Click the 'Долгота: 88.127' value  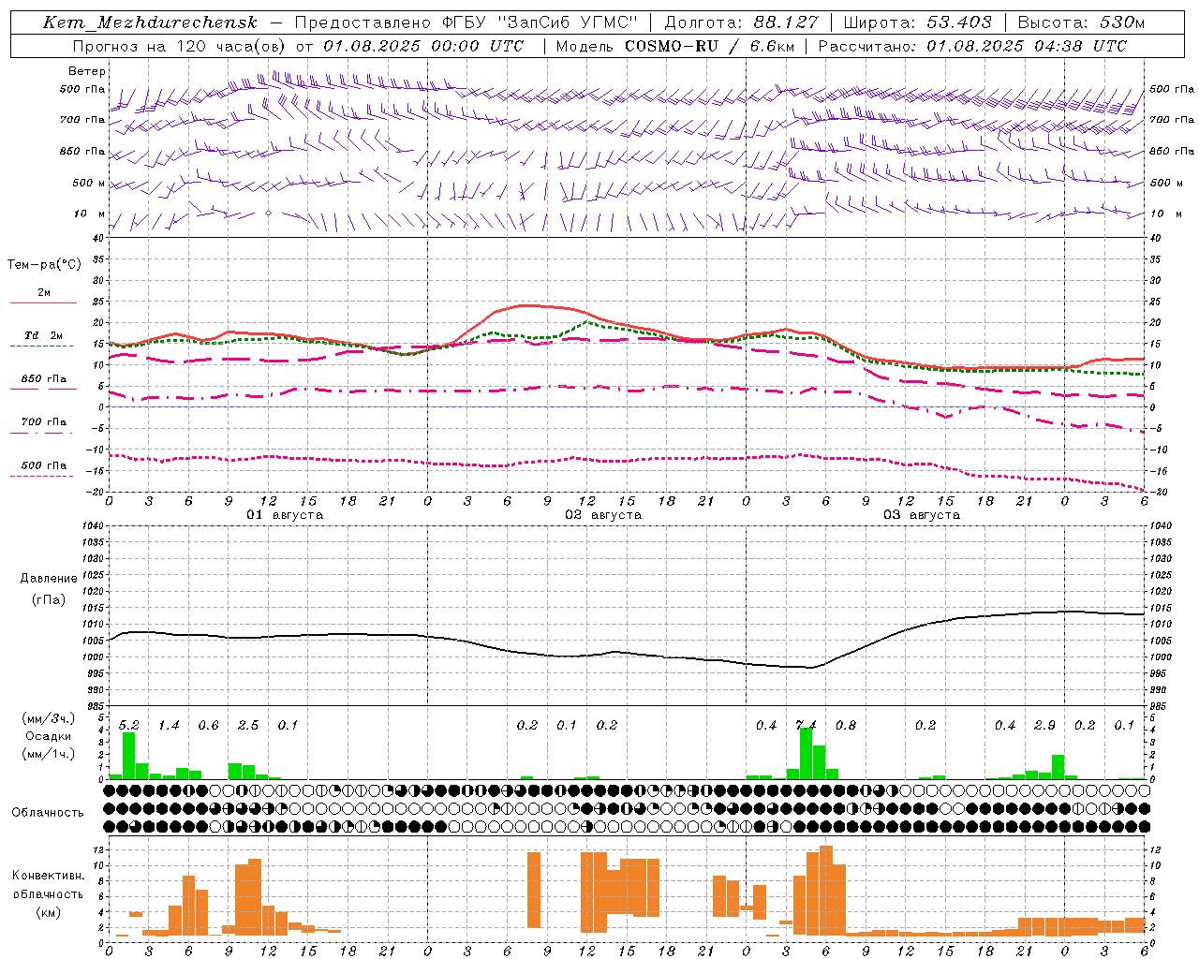(741, 22)
